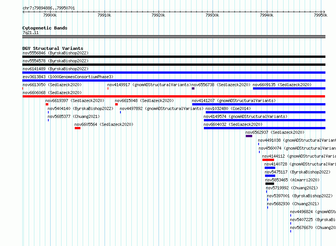Open nsv6606068 (Sedlazeck2020) label
The width and height of the screenshot is (336, 246).
[x=52, y=93]
